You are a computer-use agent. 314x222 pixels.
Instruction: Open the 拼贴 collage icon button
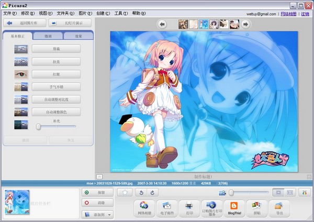tap(256, 208)
